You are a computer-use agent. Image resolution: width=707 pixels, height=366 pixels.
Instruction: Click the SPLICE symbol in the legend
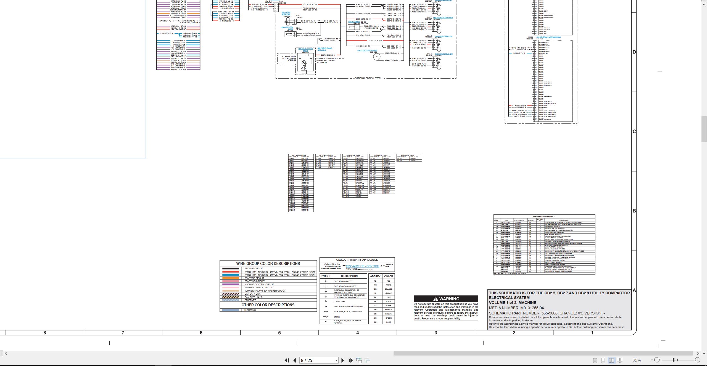[326, 317]
